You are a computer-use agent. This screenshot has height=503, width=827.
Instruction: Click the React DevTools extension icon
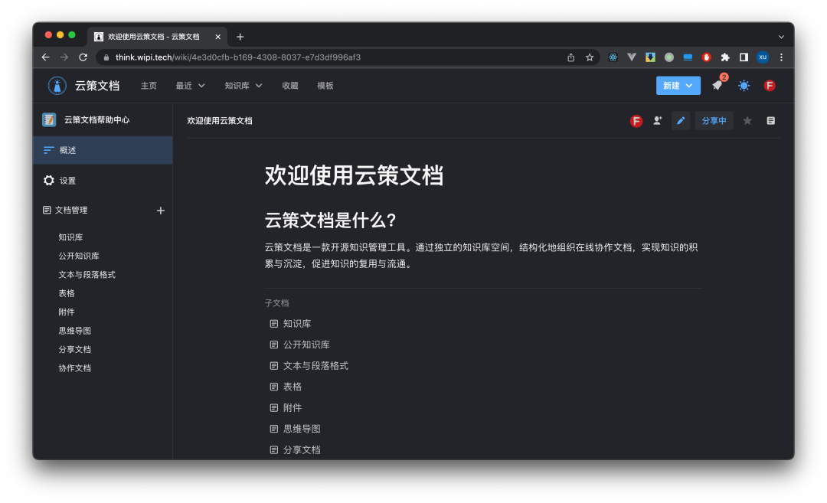[613, 57]
